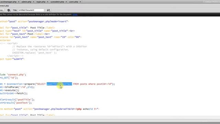The image size is (220, 124).
Task: Close the admin.php tab
Action: click(x=34, y=2)
